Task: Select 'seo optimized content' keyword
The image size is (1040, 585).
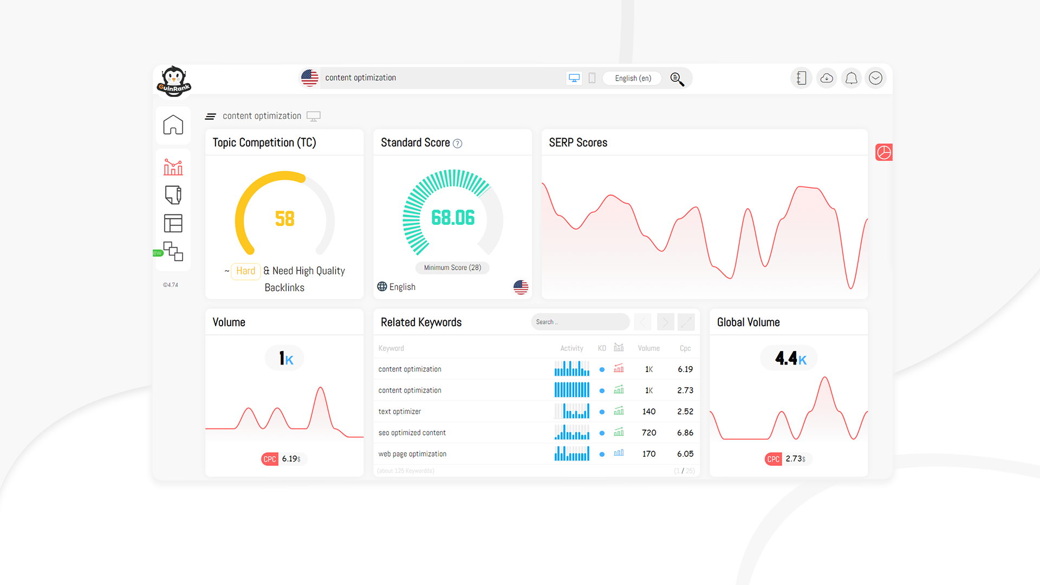Action: [412, 433]
